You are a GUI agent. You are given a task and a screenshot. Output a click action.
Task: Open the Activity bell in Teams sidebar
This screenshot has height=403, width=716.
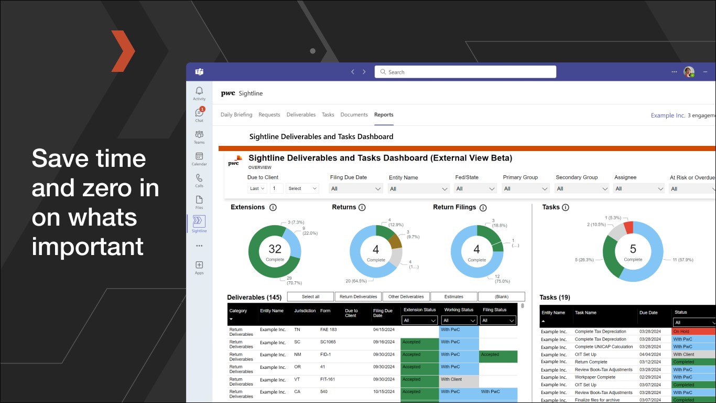[199, 93]
